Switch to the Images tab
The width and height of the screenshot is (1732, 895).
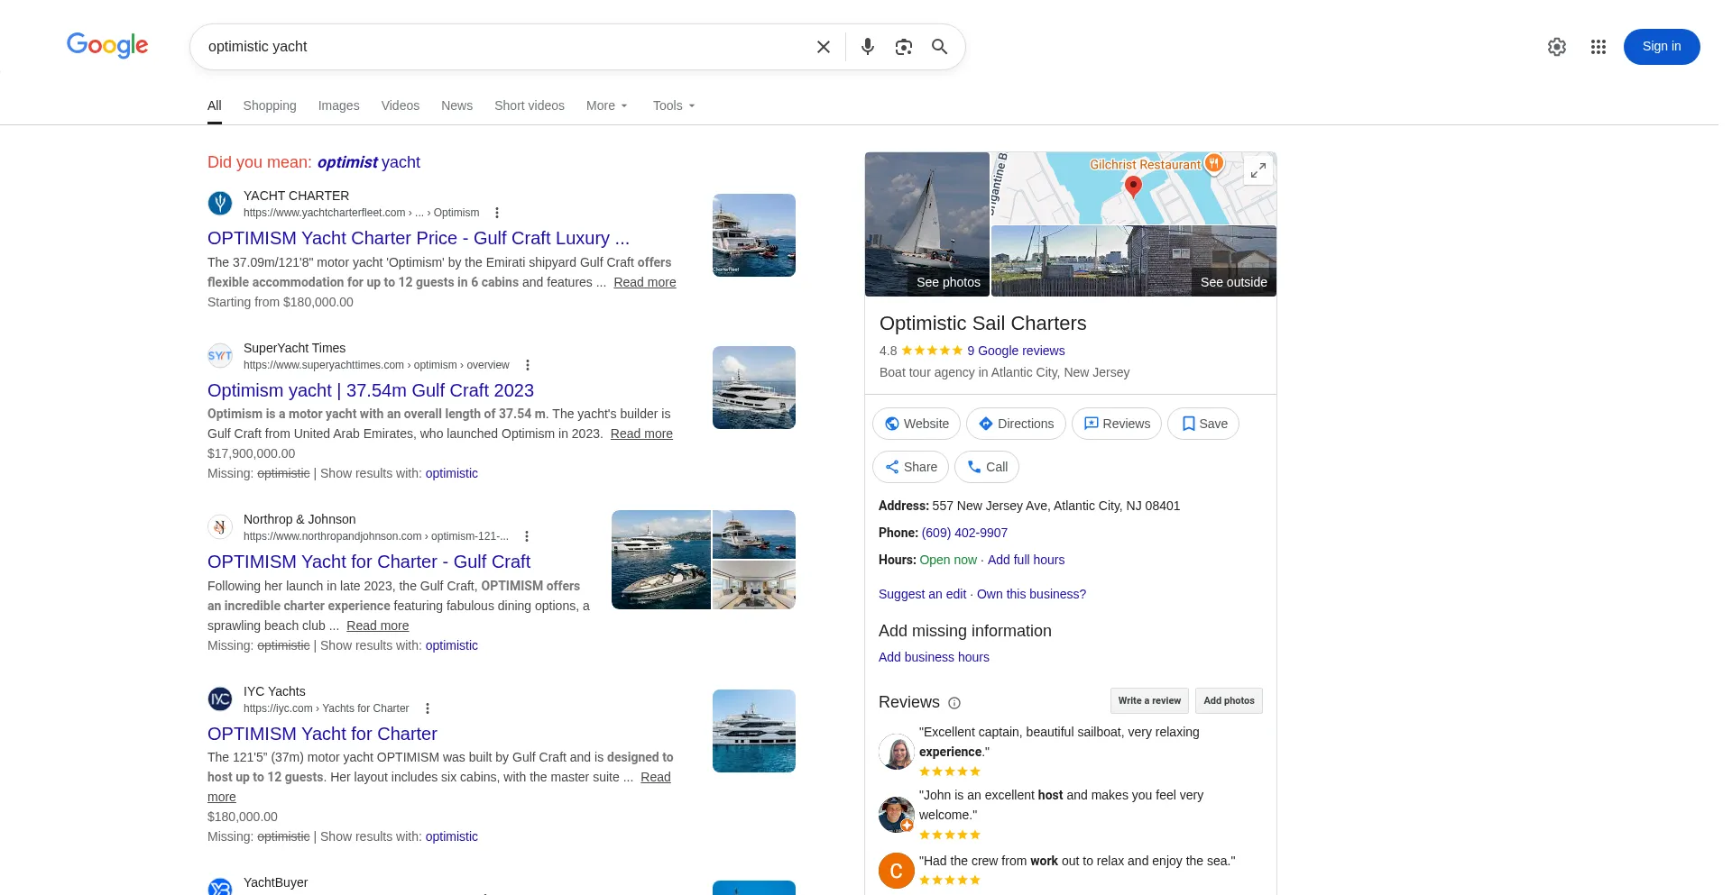[x=339, y=105]
